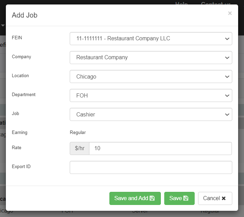Click the FEIN field label
244x217 pixels.
click(x=16, y=38)
